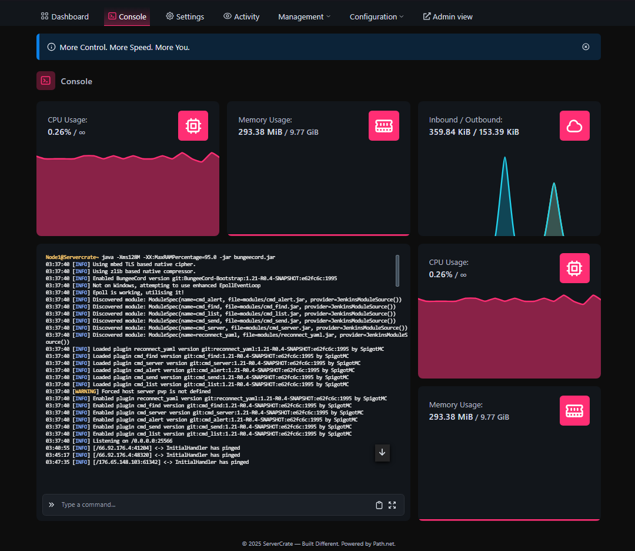Image resolution: width=635 pixels, height=551 pixels.
Task: Click the "More Control. More Speed. More You." banner text
Action: 125,48
